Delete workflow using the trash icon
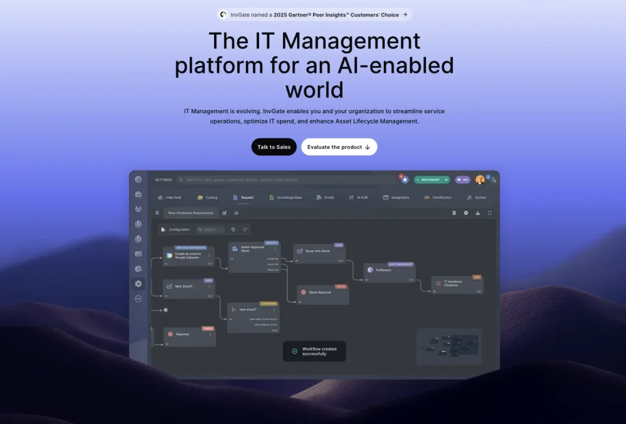The height and width of the screenshot is (424, 626). point(454,213)
